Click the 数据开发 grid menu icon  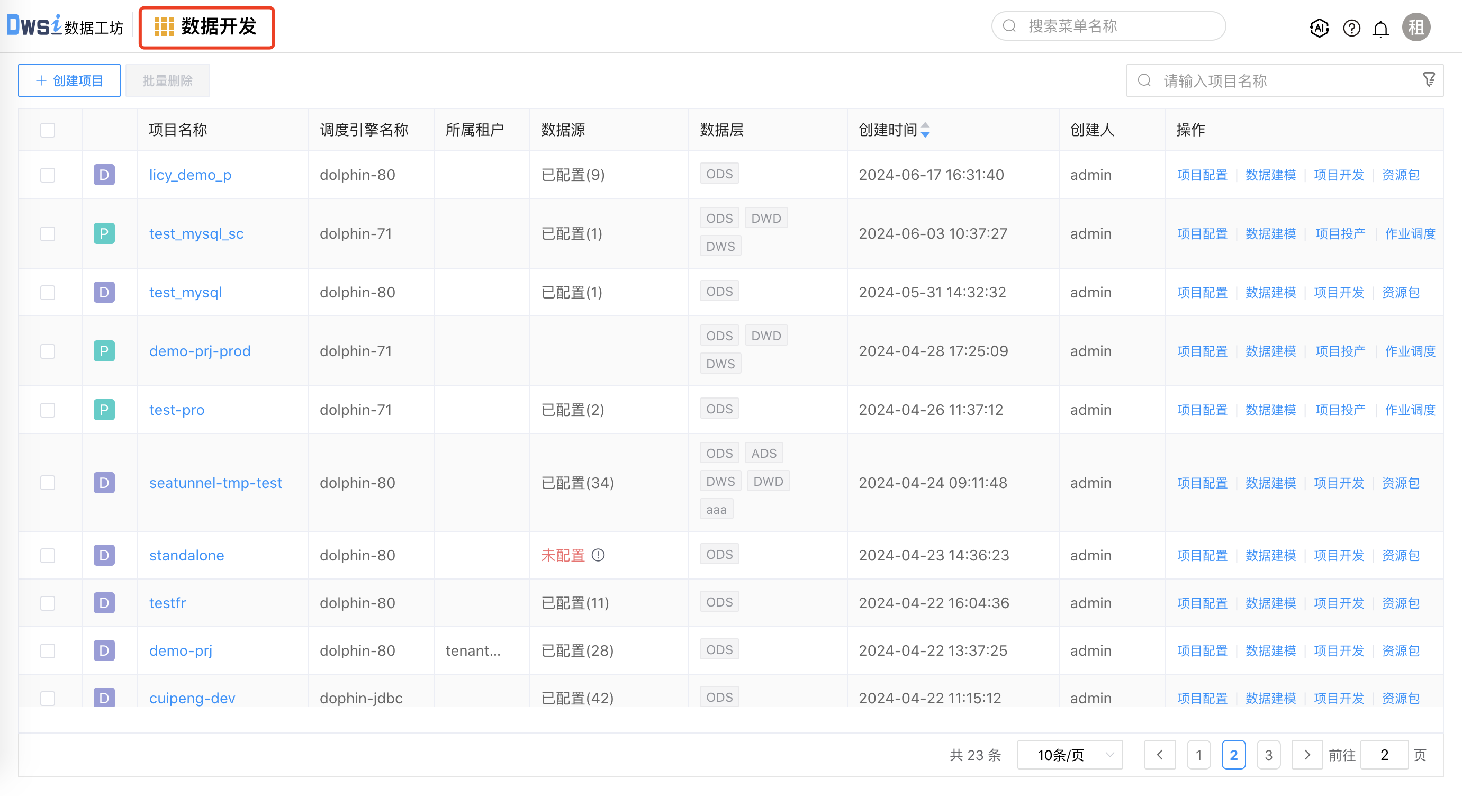pyautogui.click(x=164, y=26)
